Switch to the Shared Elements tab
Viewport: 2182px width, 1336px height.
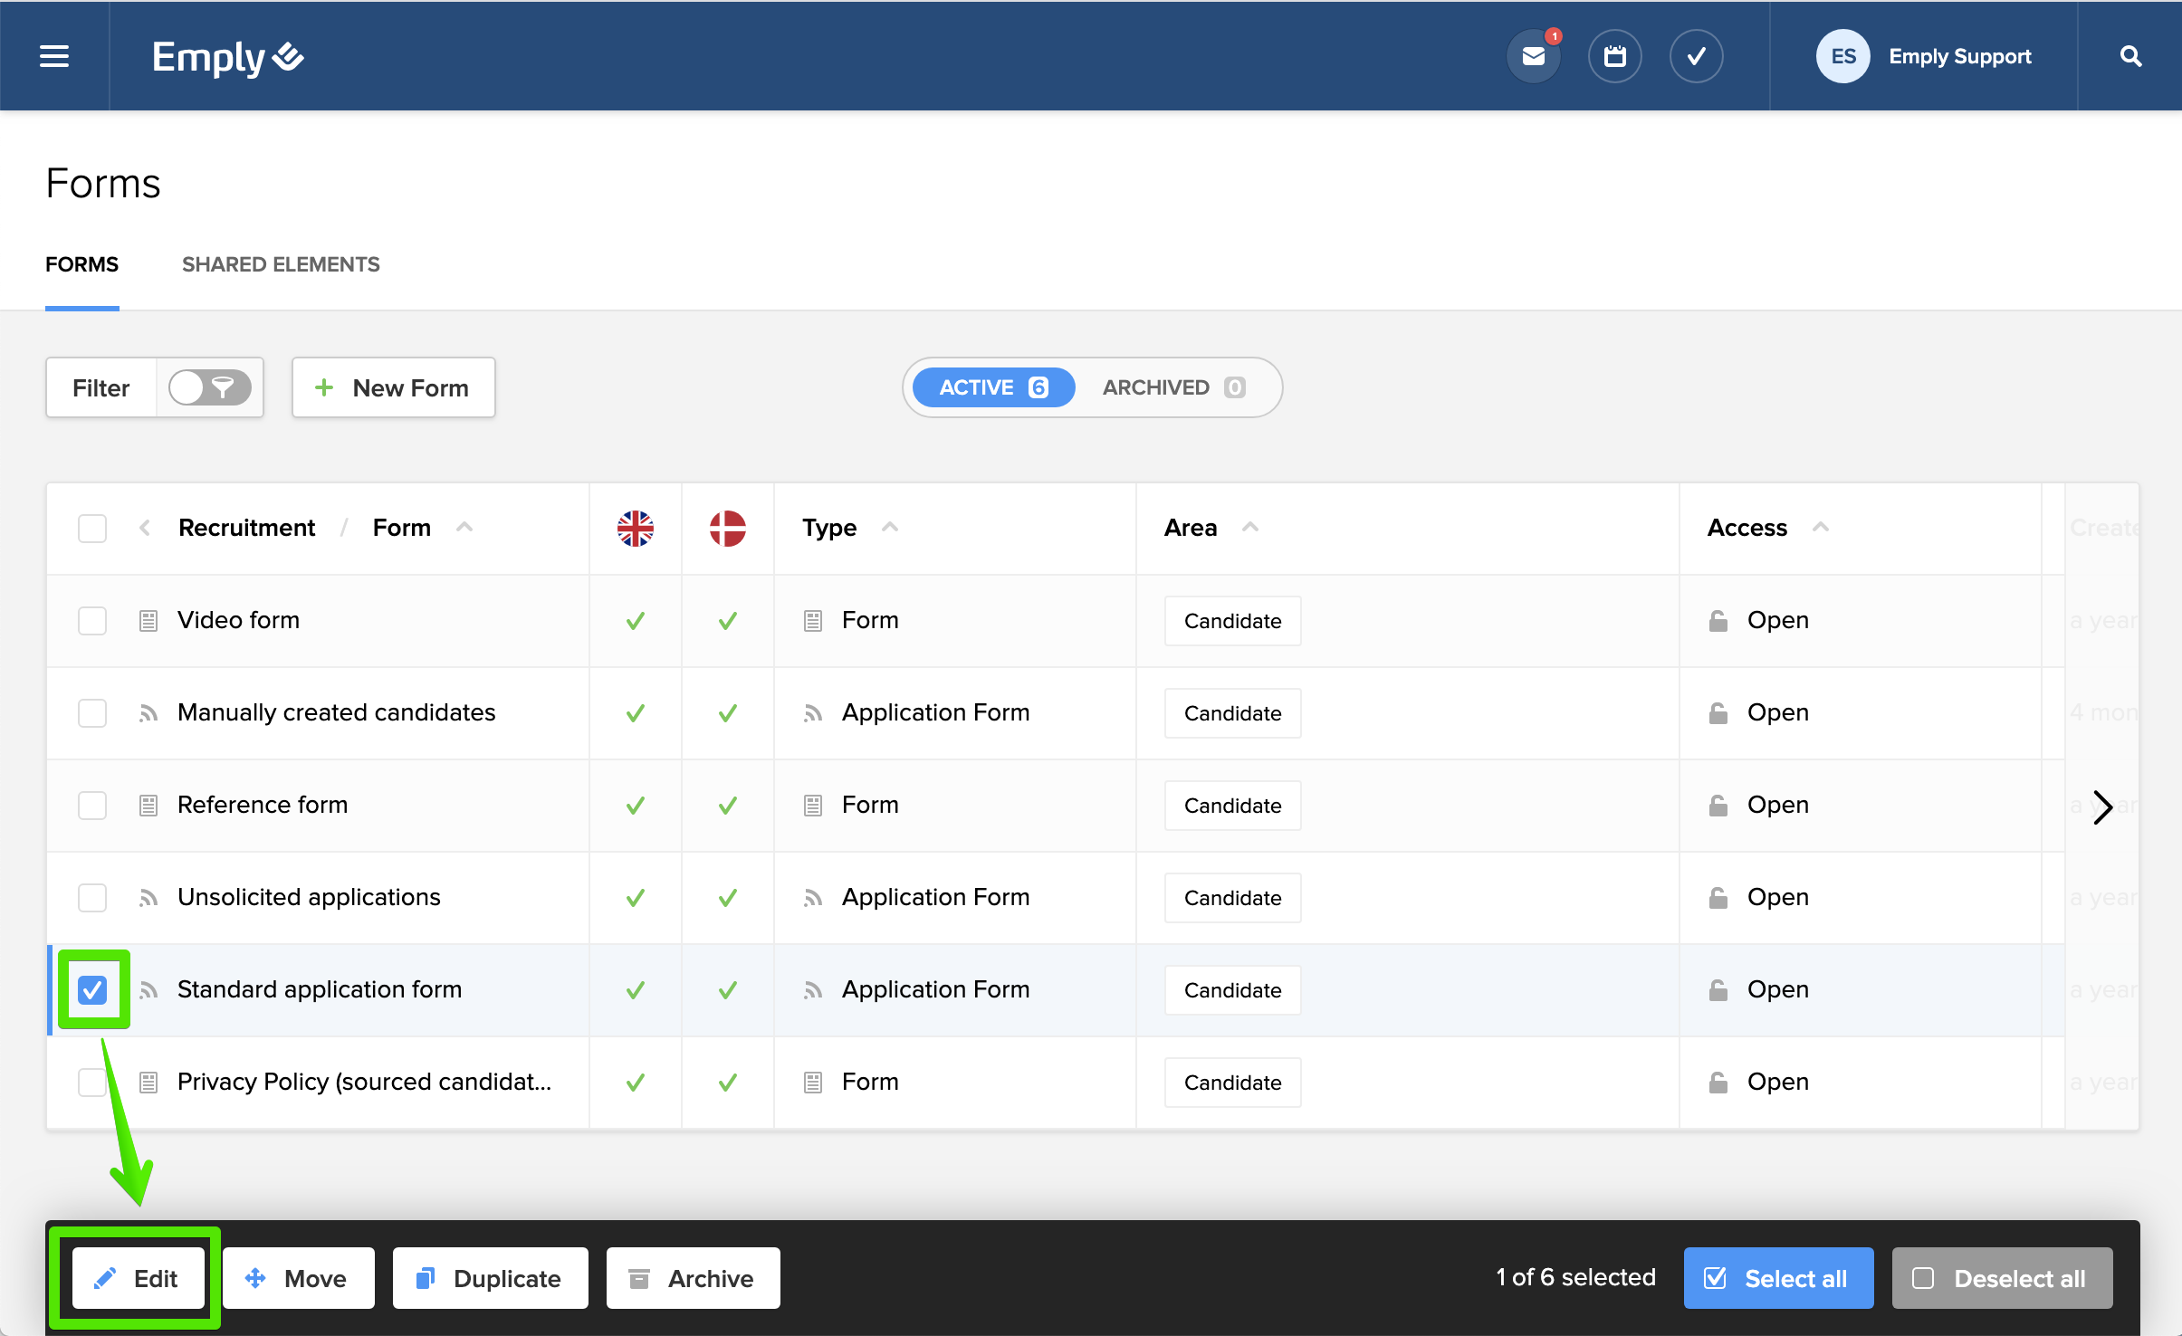click(x=281, y=264)
